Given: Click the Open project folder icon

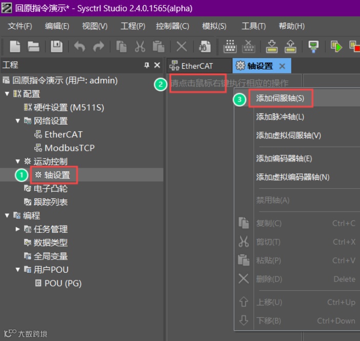Looking at the screenshot, I should (33, 47).
